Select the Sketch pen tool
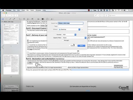Viewport: 133px width, 100px height. coord(10,19)
